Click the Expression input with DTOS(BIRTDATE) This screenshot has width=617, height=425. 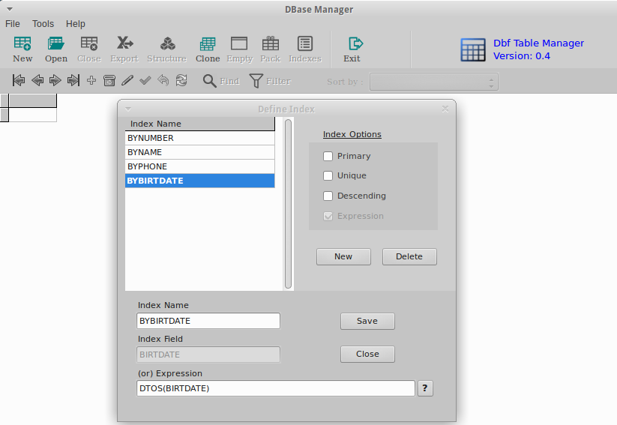tap(275, 388)
